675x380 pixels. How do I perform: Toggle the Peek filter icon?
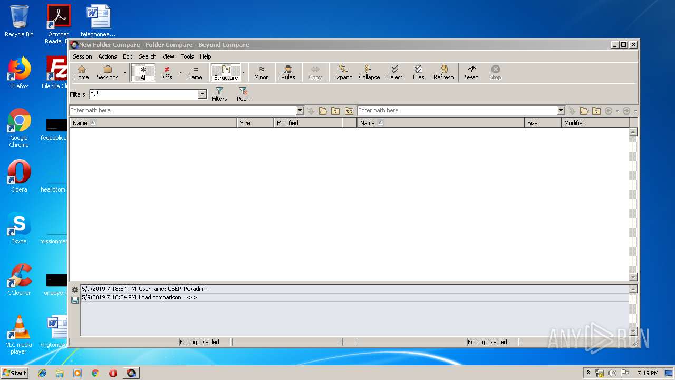(x=243, y=94)
